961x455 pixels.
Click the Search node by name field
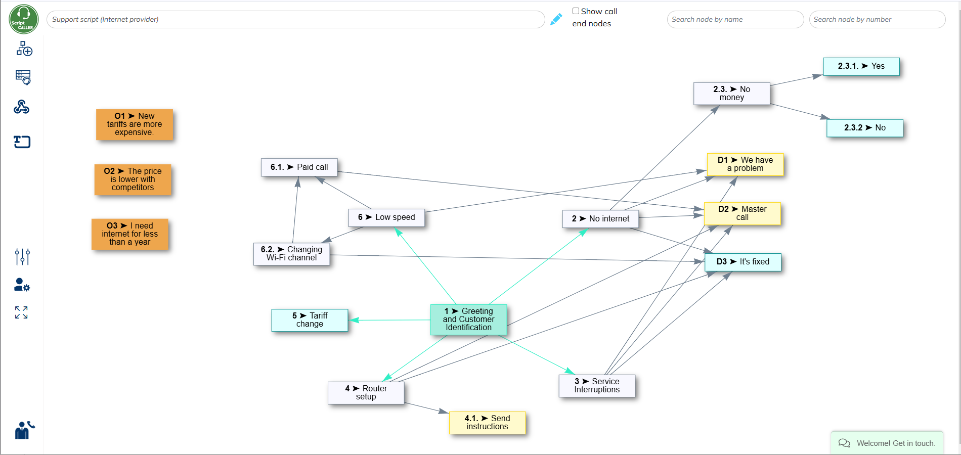(x=734, y=19)
